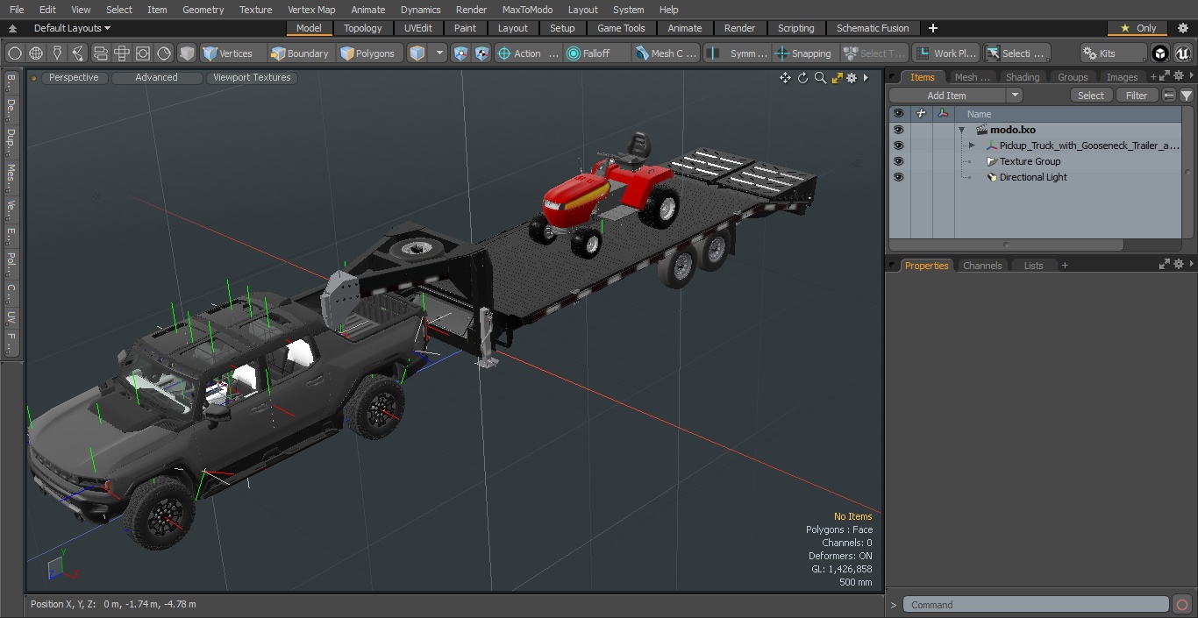Open the Kits dropdown button
The height and width of the screenshot is (618, 1198).
click(1113, 53)
